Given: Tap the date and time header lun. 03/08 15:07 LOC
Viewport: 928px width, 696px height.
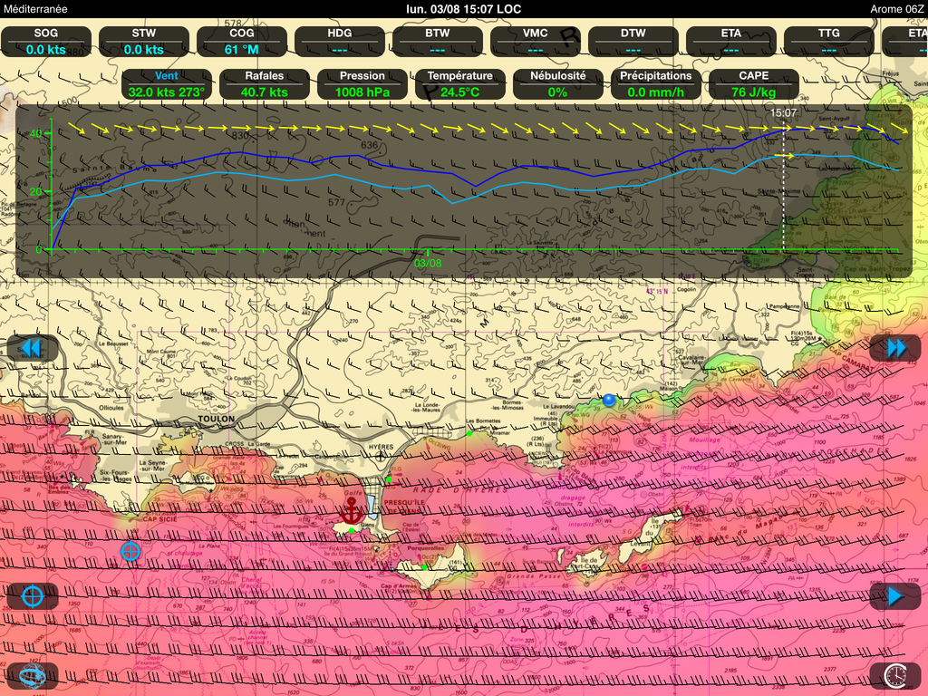Looking at the screenshot, I should (463, 9).
